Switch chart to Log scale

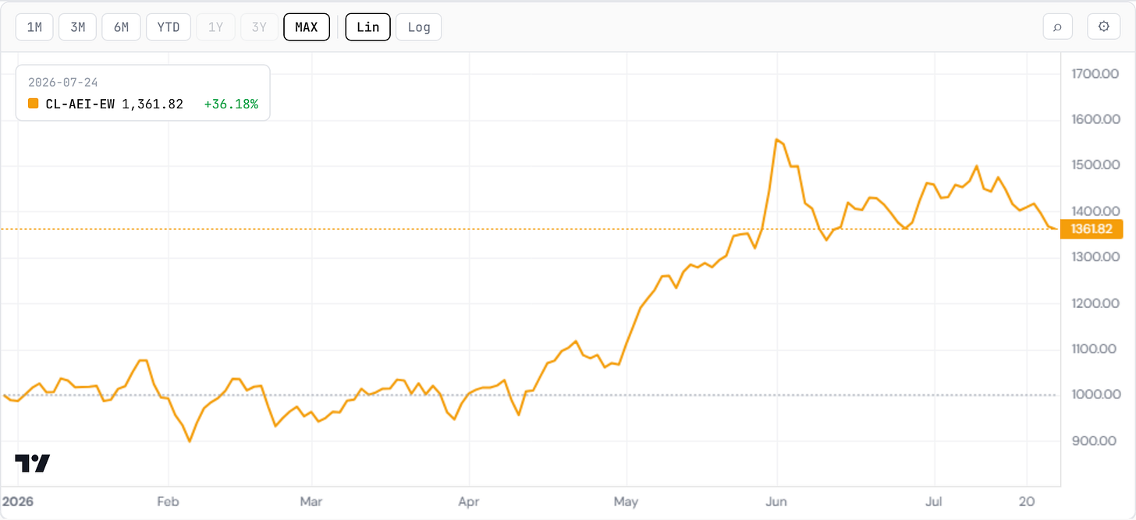click(419, 27)
